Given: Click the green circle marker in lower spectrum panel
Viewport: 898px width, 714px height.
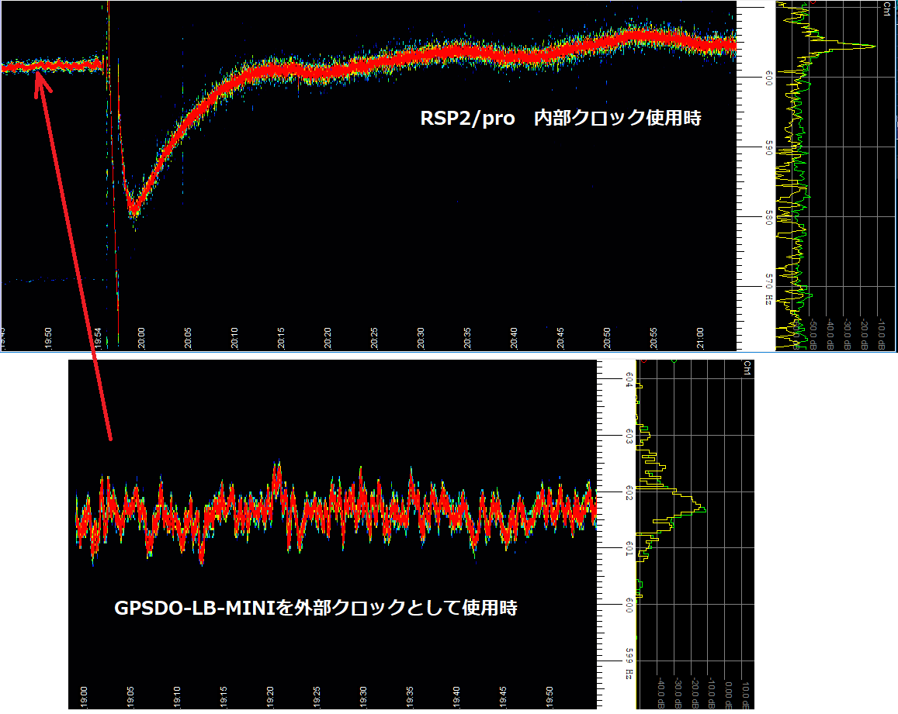Looking at the screenshot, I should click(x=673, y=361).
